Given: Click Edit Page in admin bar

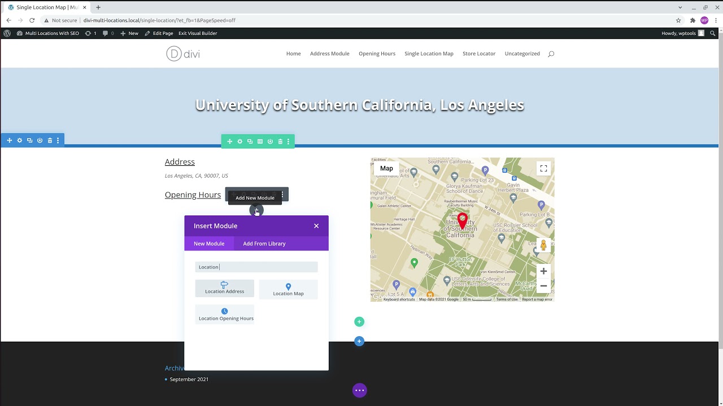Looking at the screenshot, I should (x=159, y=33).
